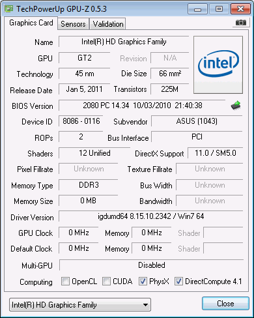The height and width of the screenshot is (318, 254).
Task: Click the Subvendor ASUS field
Action: [x=197, y=121]
